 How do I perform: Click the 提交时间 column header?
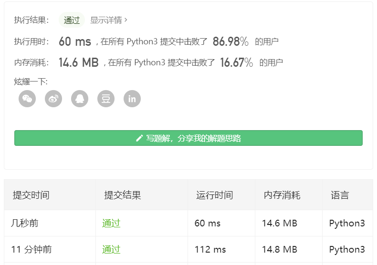coord(31,195)
